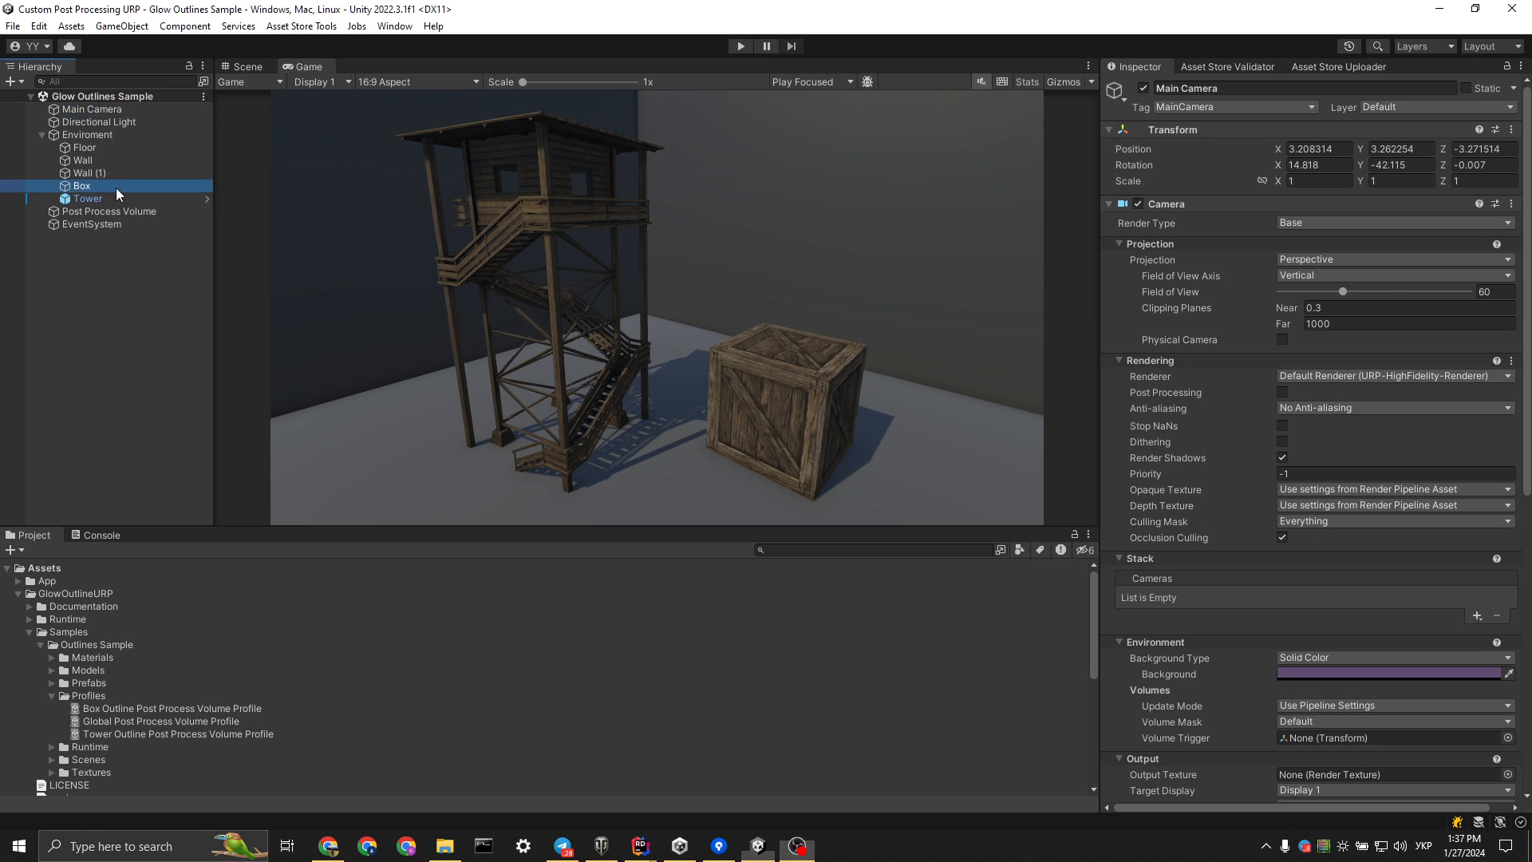Open Glow Outlines Sample scene options menu
The height and width of the screenshot is (862, 1532).
[203, 97]
